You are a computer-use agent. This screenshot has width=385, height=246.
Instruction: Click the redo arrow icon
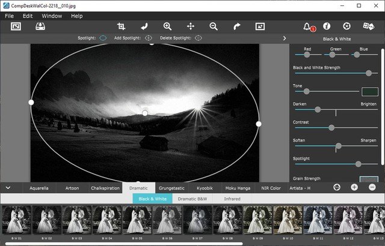point(236,26)
